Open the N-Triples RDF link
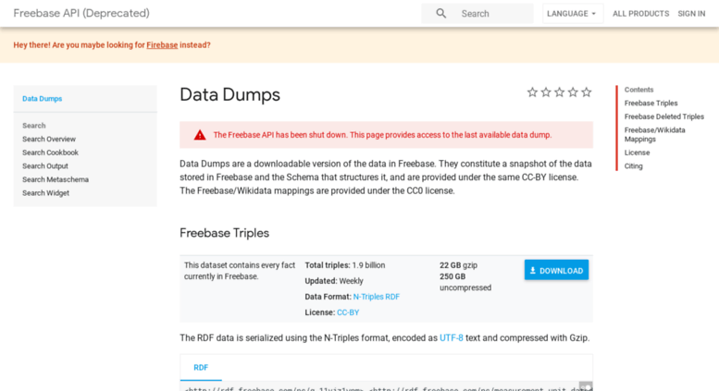 point(376,297)
